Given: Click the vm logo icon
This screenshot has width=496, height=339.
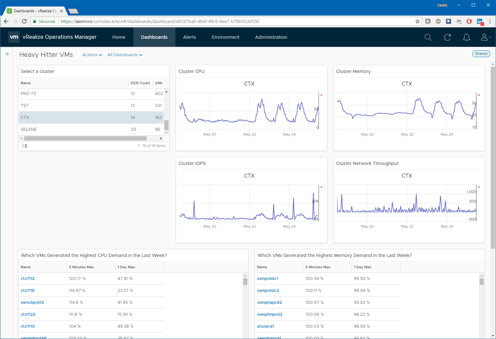Looking at the screenshot, I should click(x=14, y=37).
